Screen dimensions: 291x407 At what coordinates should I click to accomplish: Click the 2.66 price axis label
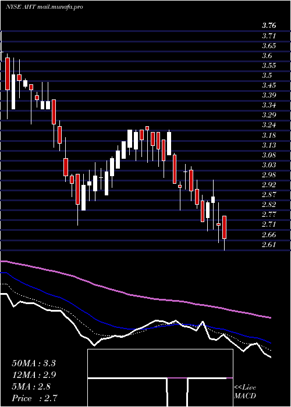tap(269, 234)
